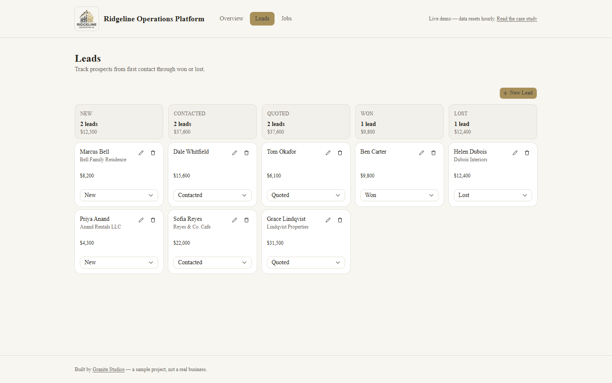Screen dimensions: 612x383
Task: Click the Reyes & Co. Cafe text
Action: click(192, 227)
